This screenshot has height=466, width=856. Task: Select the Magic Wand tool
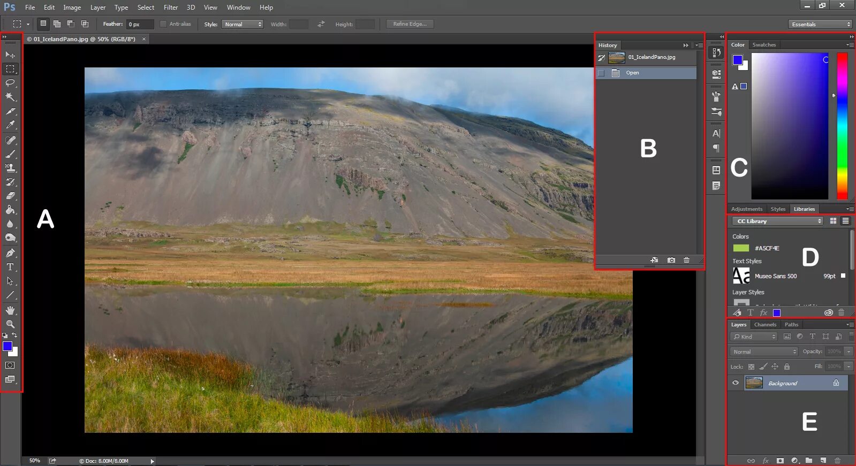click(x=10, y=97)
